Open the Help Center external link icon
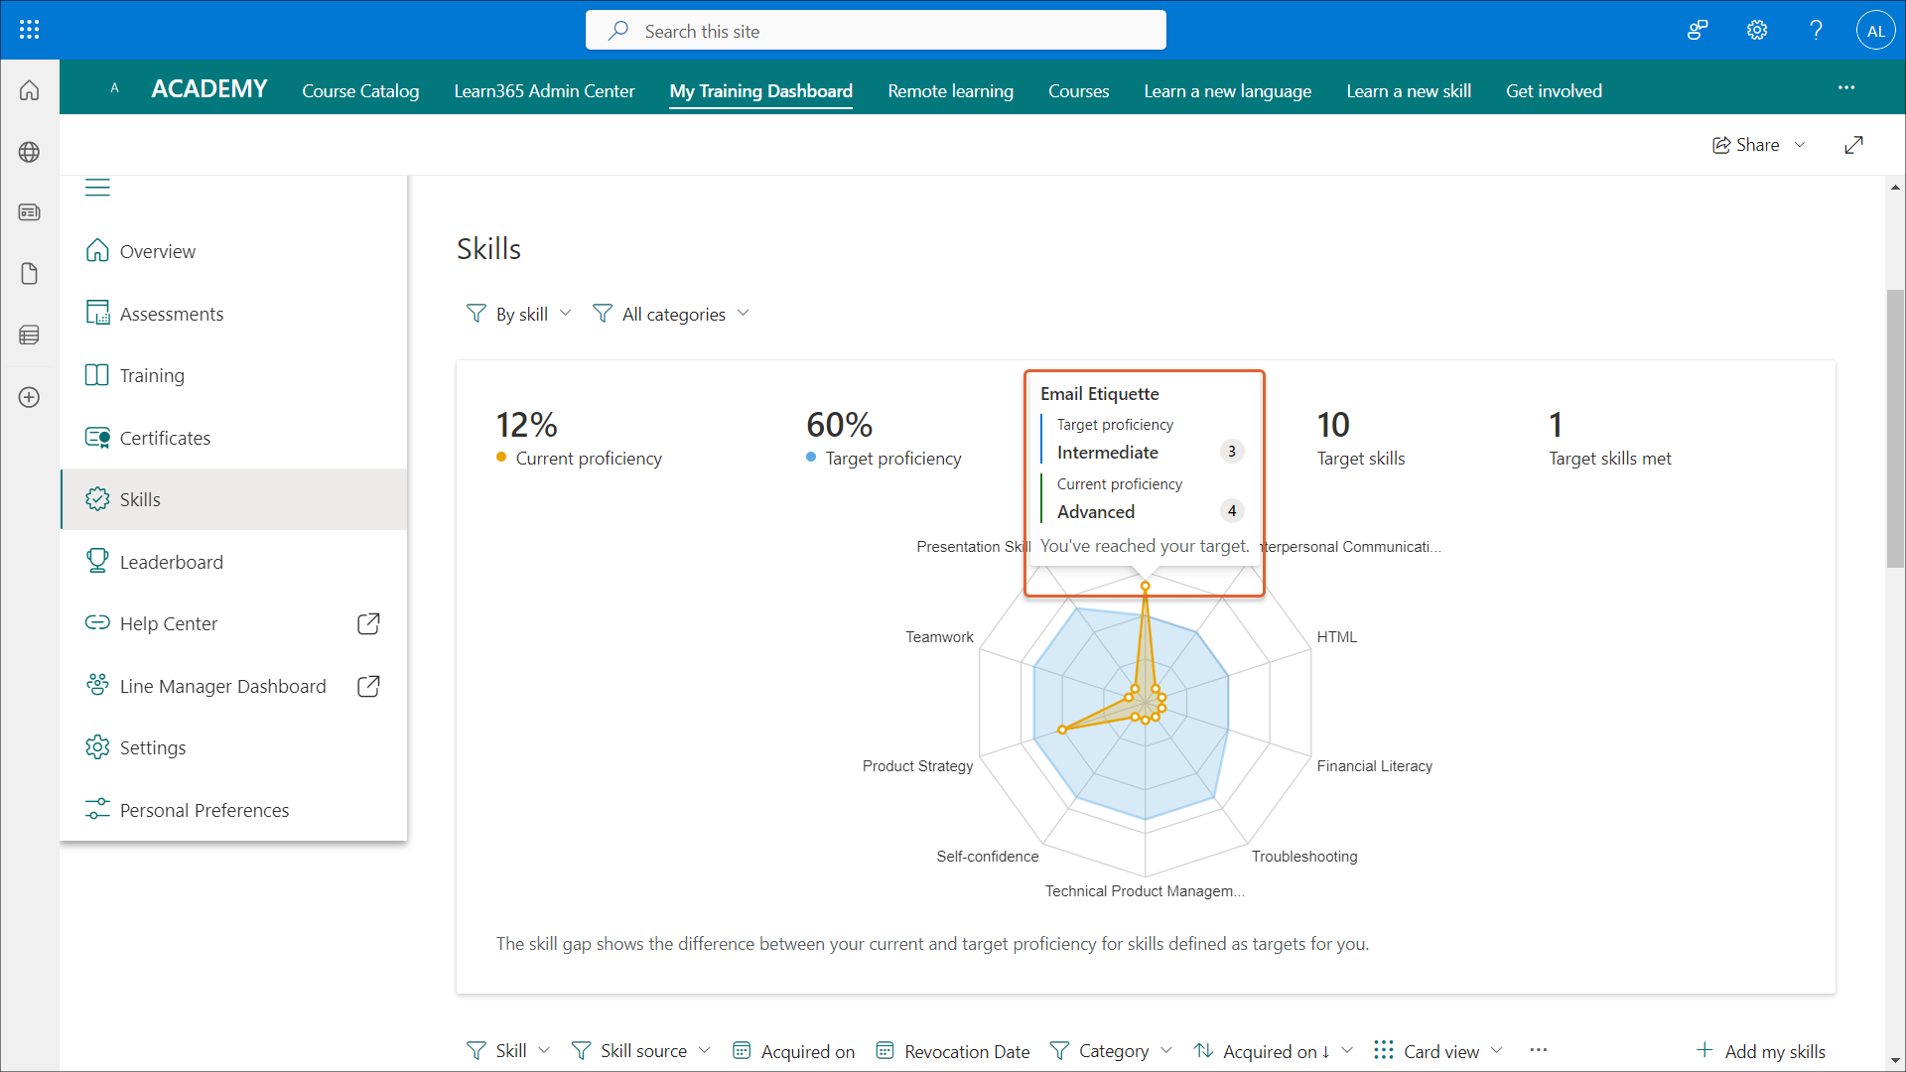1906x1072 pixels. (368, 623)
